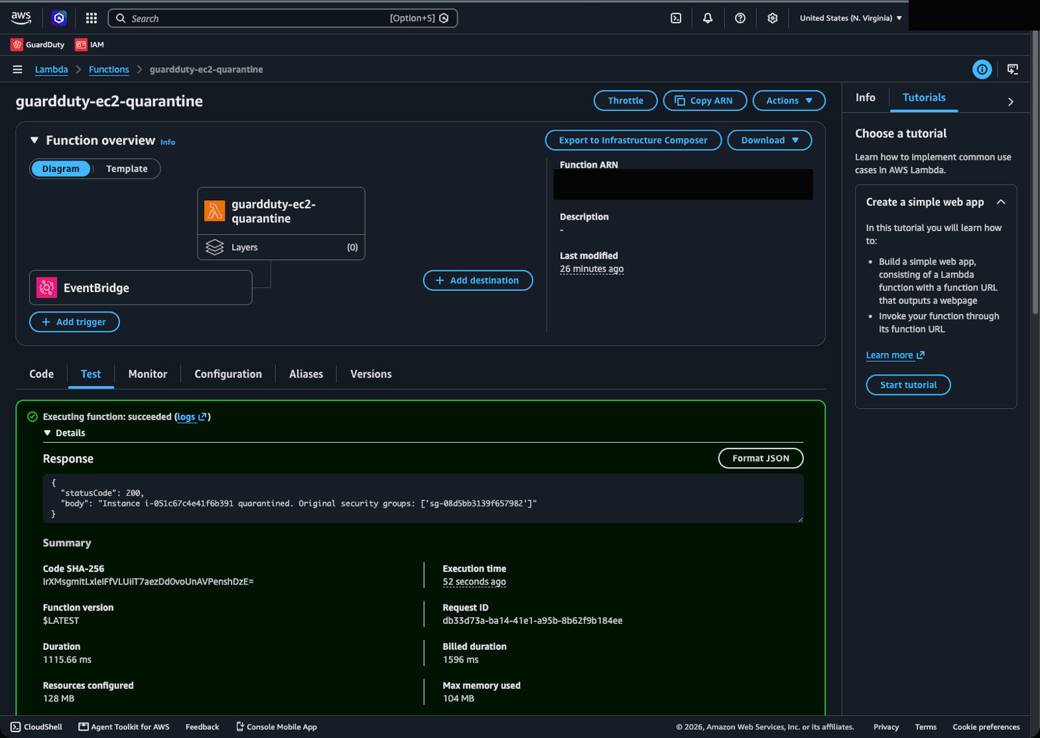Open Console Mobile App link
1040x738 pixels.
coord(277,727)
